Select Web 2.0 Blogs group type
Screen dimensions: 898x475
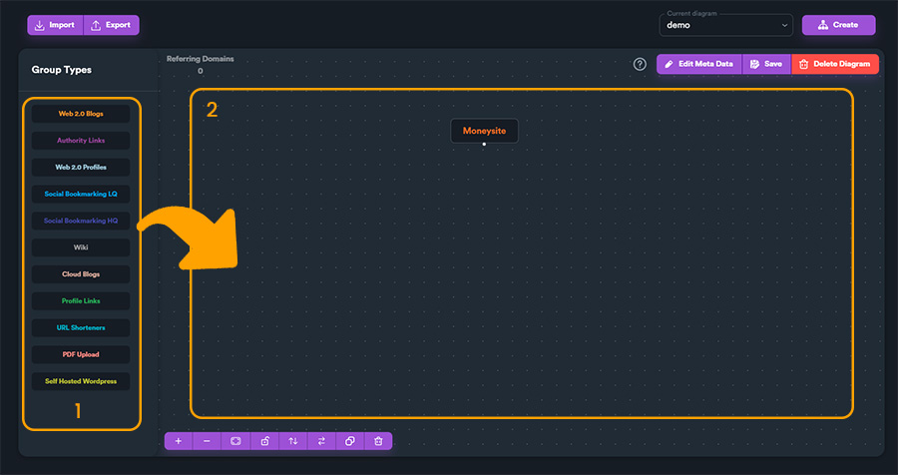pos(81,114)
